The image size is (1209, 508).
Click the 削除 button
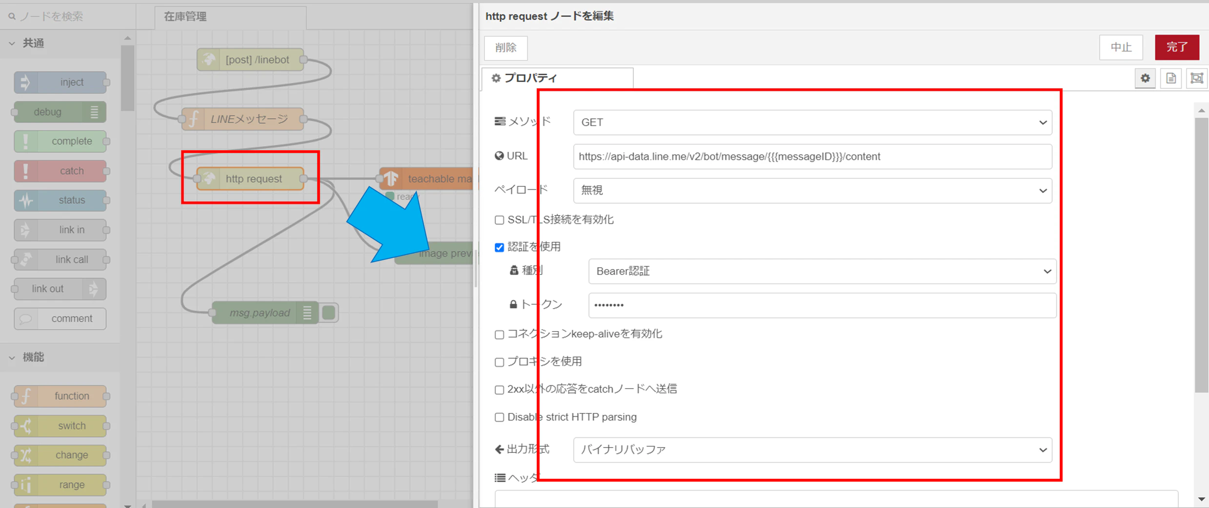pos(506,48)
